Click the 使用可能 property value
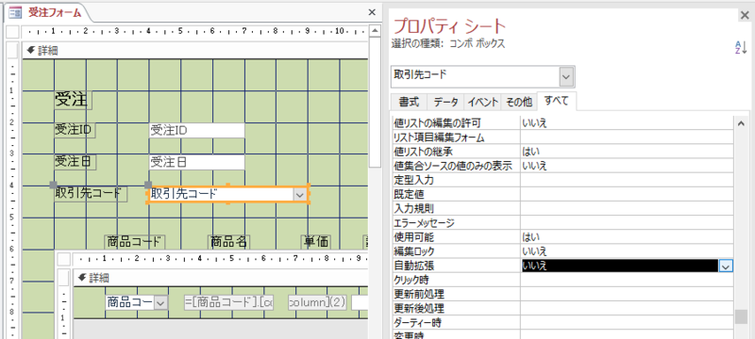The width and height of the screenshot is (755, 339). point(627,237)
